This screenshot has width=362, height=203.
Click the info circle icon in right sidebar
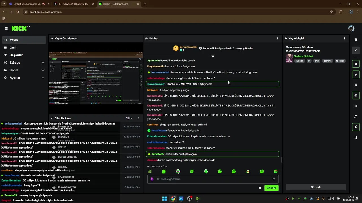pos(356,40)
